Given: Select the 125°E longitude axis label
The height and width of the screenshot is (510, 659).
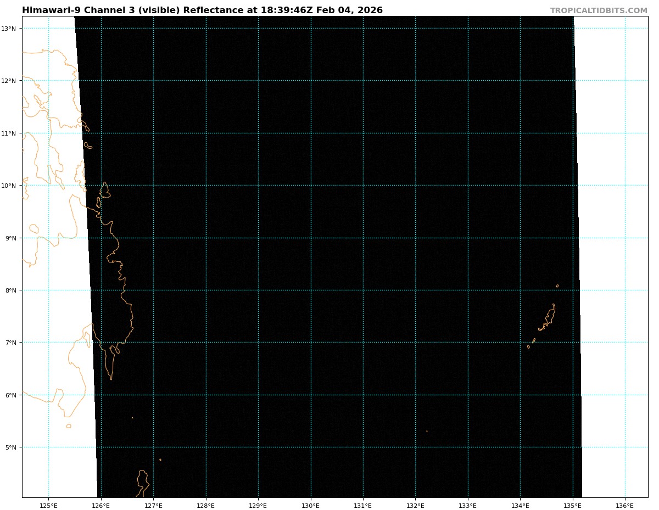Looking at the screenshot, I should tap(49, 505).
